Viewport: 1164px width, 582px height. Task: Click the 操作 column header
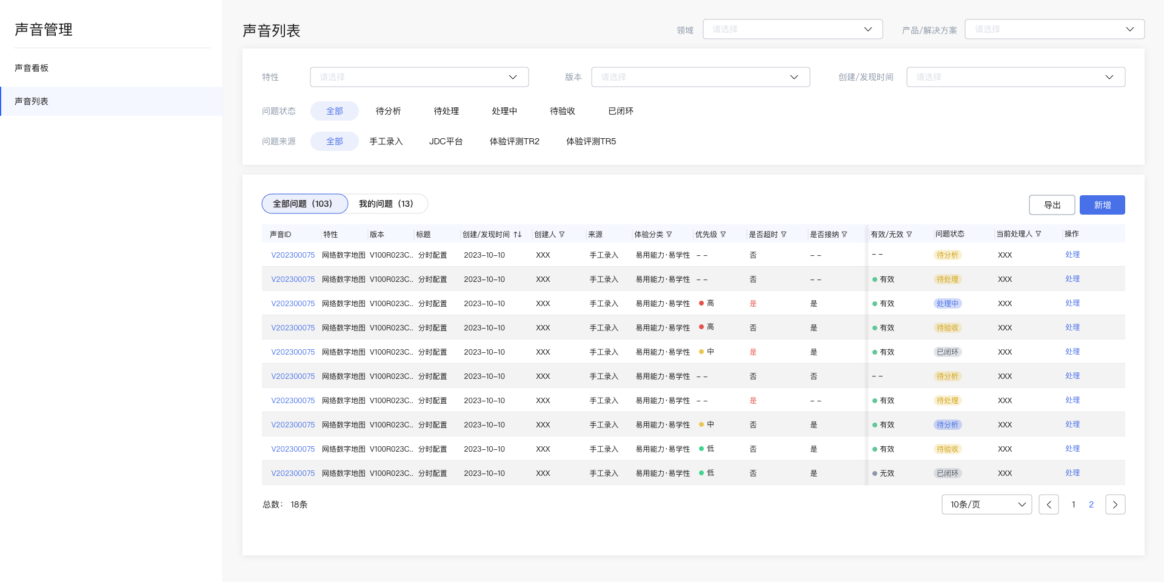pos(1072,234)
